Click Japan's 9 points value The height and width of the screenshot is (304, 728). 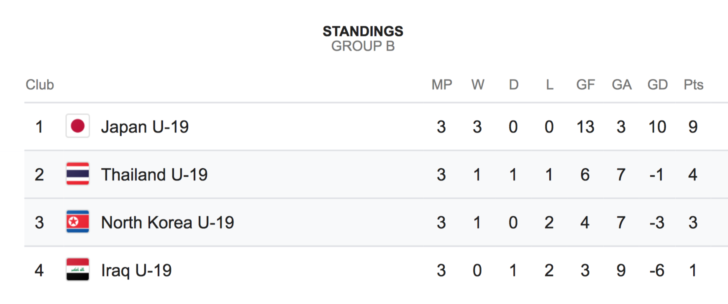click(693, 127)
